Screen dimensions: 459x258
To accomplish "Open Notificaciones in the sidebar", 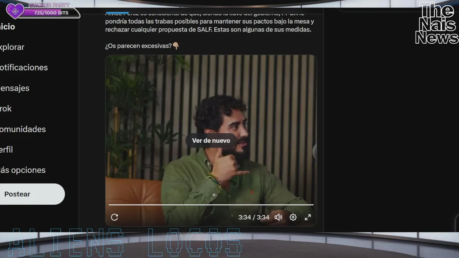I will pyautogui.click(x=24, y=67).
